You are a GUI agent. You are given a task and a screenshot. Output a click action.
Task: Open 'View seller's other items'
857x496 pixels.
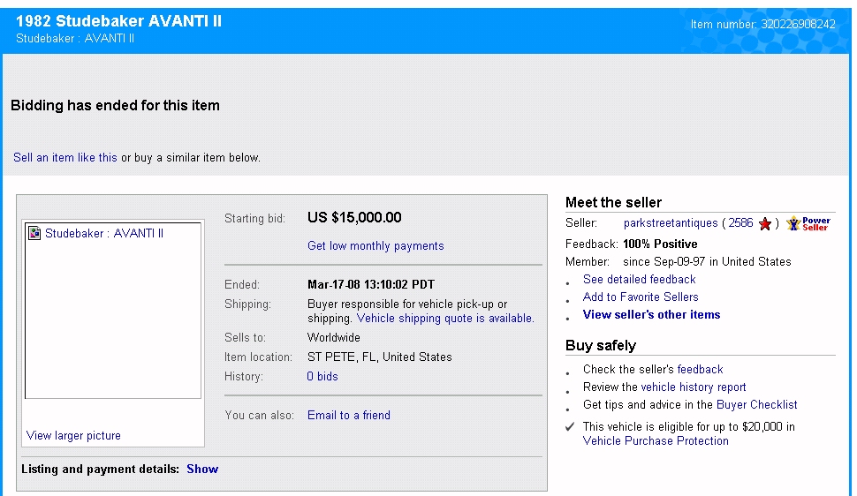pyautogui.click(x=651, y=315)
